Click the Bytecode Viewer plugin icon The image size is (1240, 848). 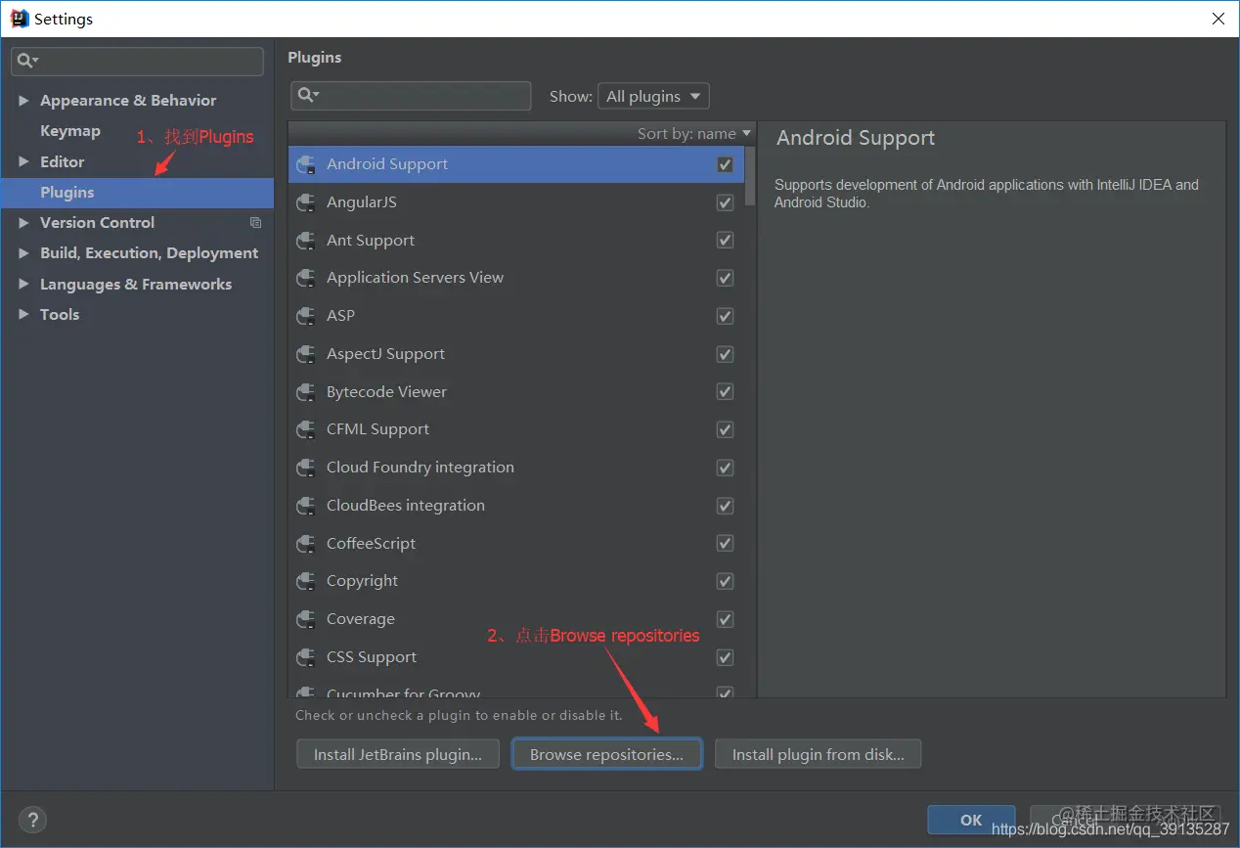point(306,392)
